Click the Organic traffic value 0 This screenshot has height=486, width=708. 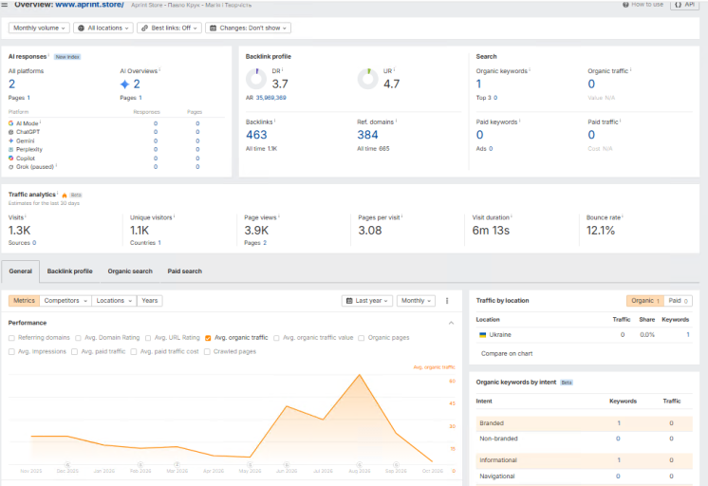pos(591,84)
